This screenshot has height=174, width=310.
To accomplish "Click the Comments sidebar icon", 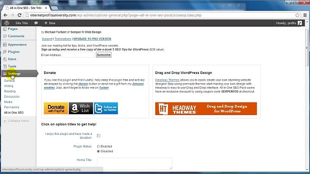I will tap(5, 36).
